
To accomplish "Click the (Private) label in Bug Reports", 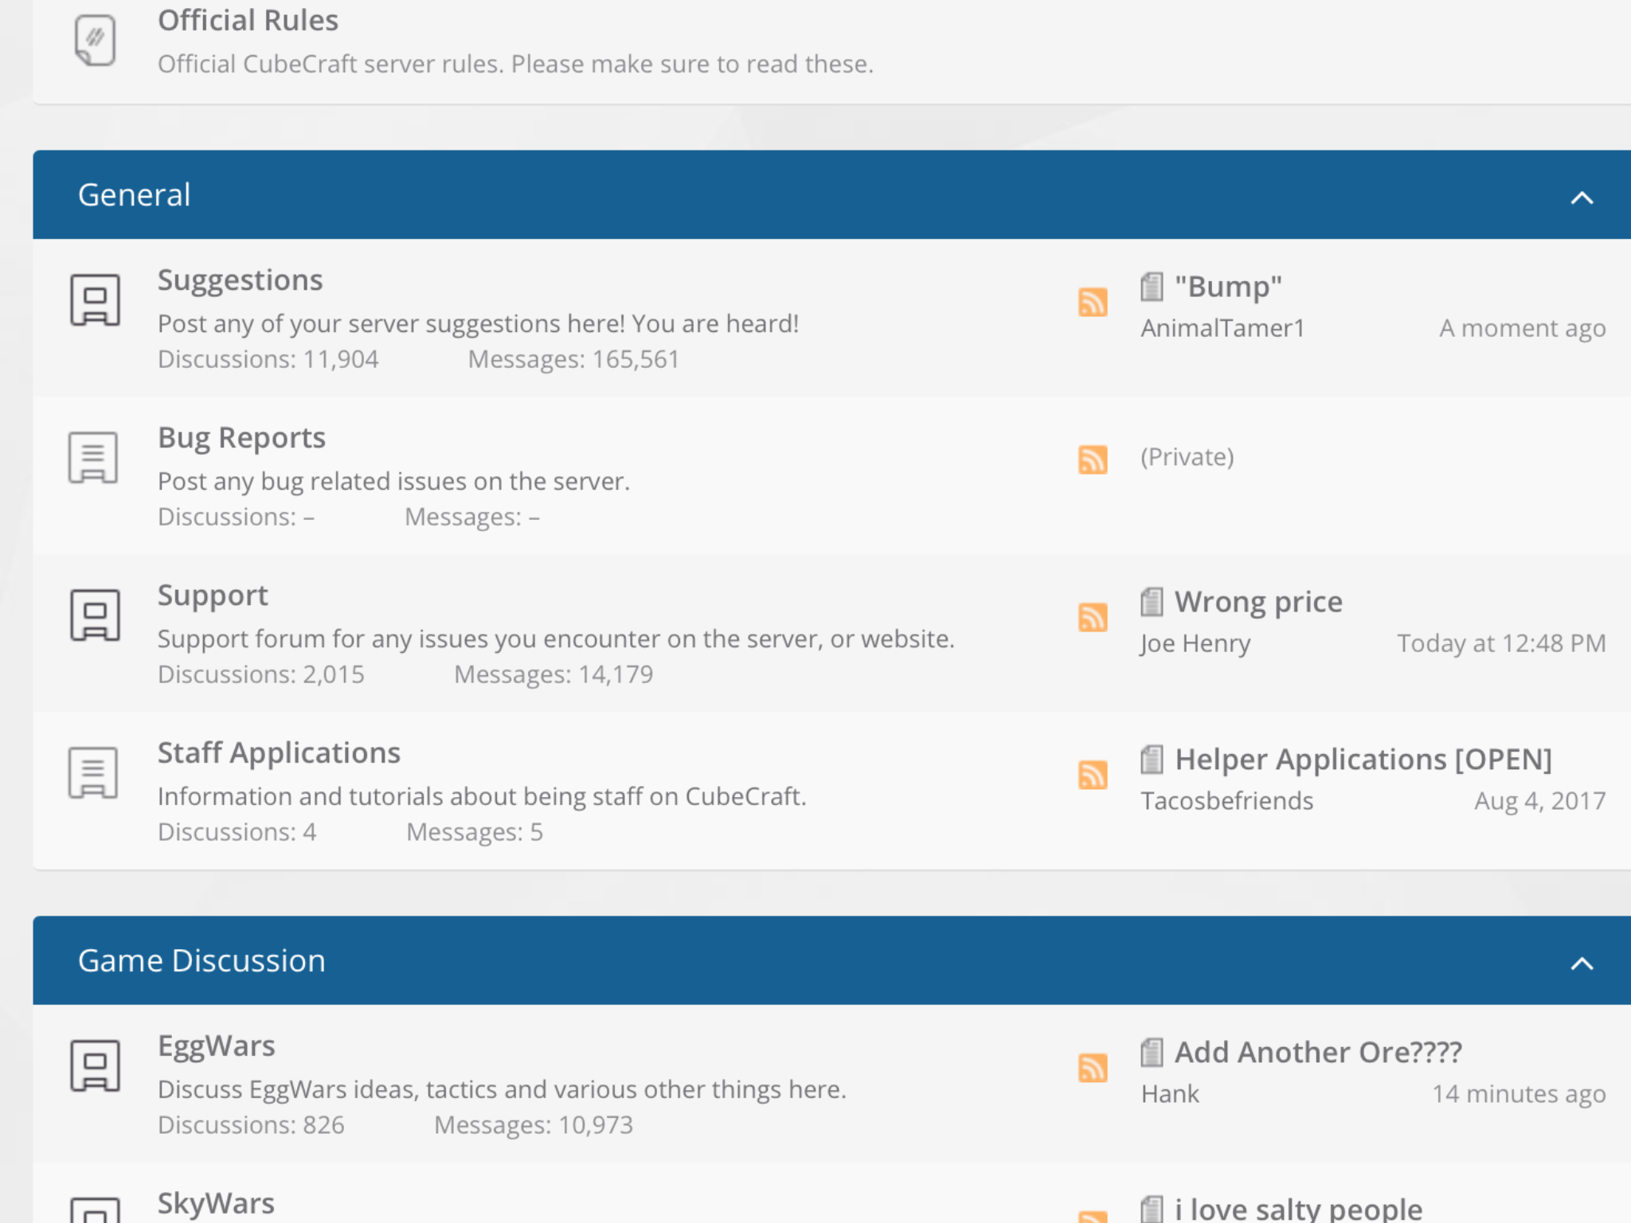I will (x=1187, y=457).
